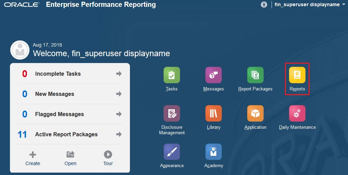Open the Library icon
Viewport: 348px width, 175px height.
point(214,113)
